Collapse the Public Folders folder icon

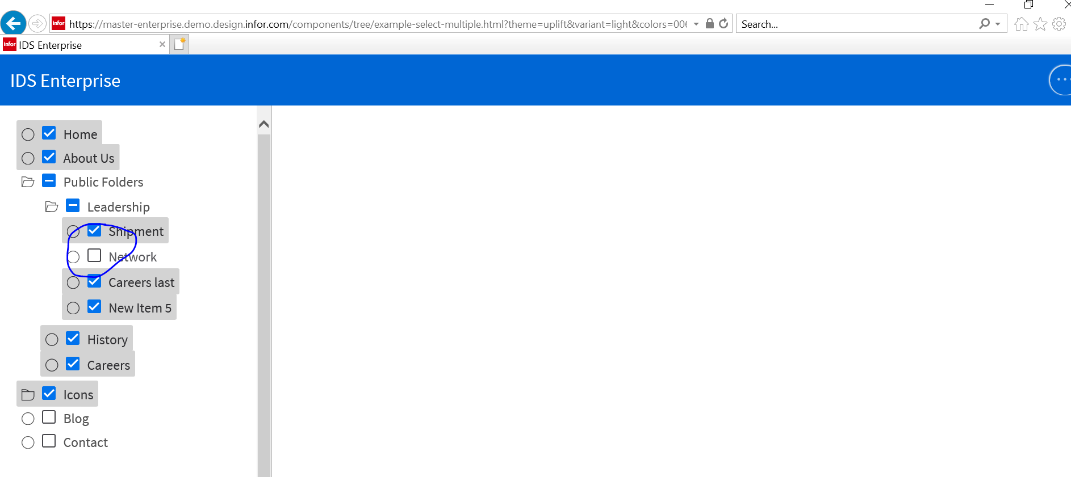coord(28,182)
